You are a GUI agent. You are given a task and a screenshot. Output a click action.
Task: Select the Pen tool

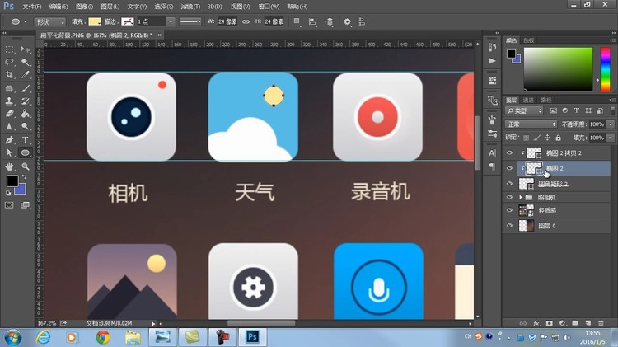tap(9, 140)
